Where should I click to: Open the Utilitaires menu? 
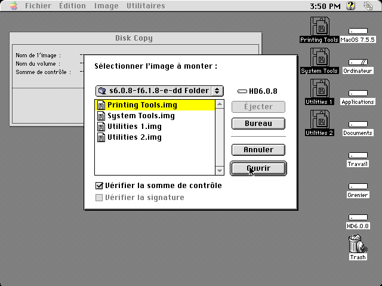[x=146, y=6]
